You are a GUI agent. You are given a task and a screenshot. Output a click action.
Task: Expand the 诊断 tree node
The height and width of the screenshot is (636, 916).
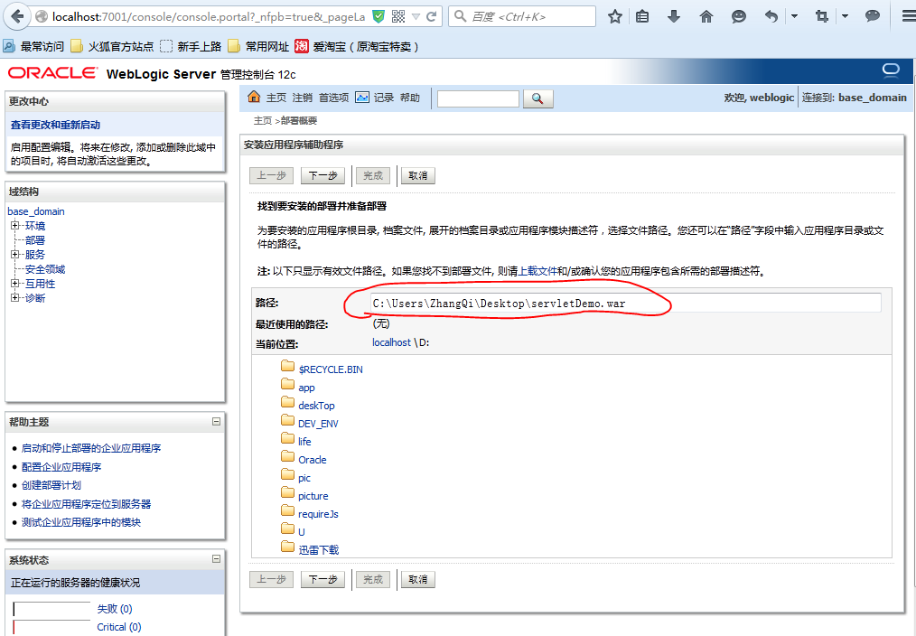pyautogui.click(x=14, y=298)
